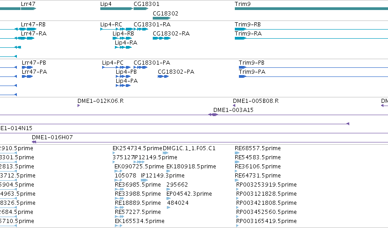Screen dimensions: 388x228
Task: Select the RE36106.5prime EST label
Action: 258,167
